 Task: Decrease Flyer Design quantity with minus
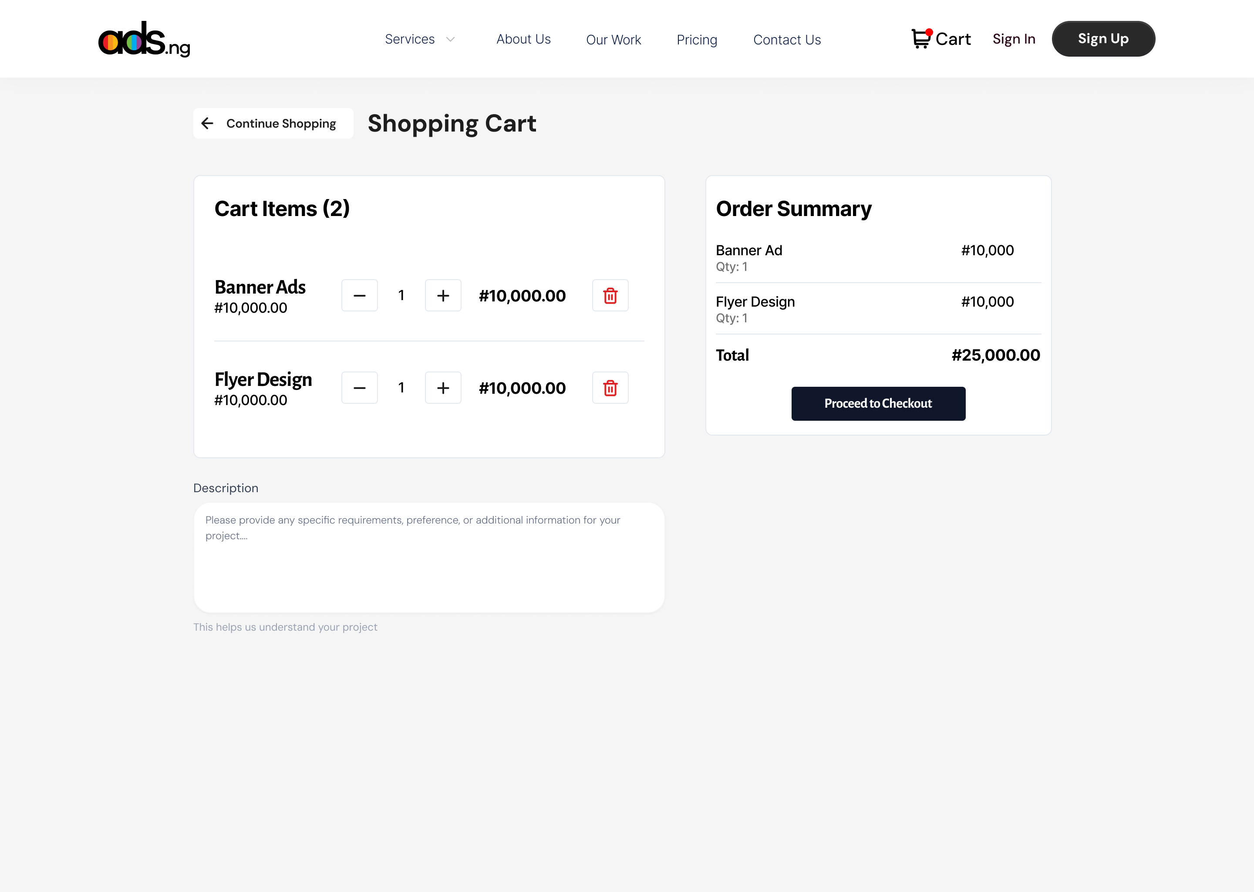point(360,388)
